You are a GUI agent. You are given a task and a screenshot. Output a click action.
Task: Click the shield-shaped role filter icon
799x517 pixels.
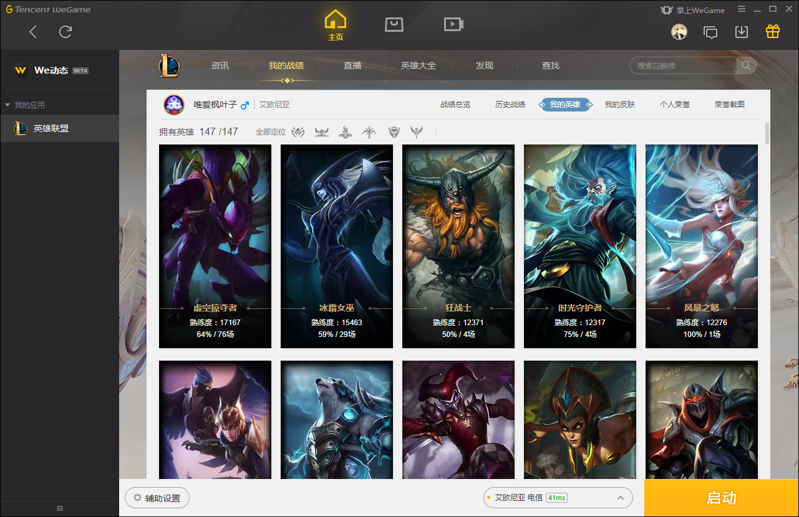click(394, 132)
